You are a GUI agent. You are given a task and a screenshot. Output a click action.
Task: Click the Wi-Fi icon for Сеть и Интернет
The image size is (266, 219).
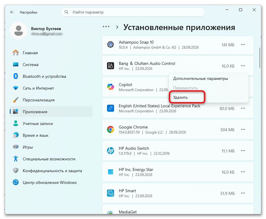16,88
